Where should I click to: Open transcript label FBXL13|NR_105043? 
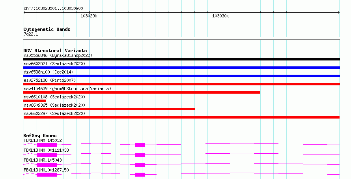coord(43,160)
